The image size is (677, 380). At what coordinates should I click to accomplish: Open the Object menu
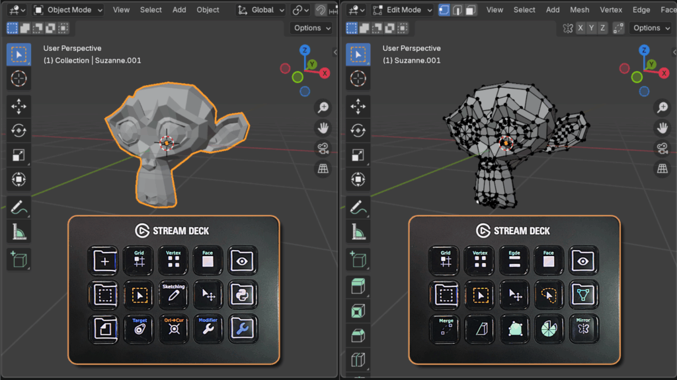(x=208, y=10)
